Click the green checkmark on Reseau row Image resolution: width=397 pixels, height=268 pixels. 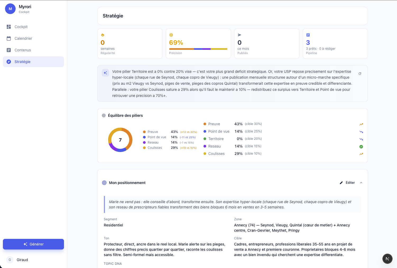pos(361,147)
